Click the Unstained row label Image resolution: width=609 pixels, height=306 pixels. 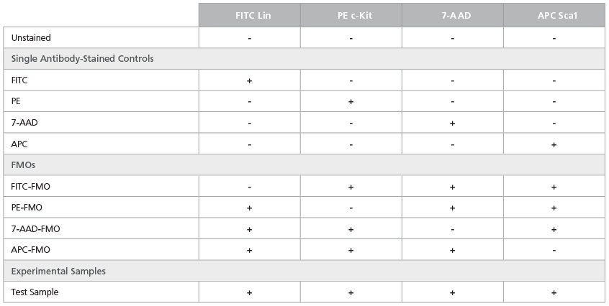coord(31,37)
